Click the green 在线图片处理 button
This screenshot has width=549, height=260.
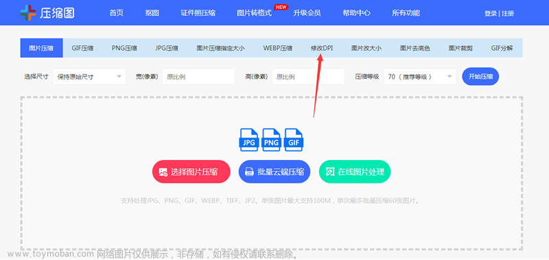355,172
